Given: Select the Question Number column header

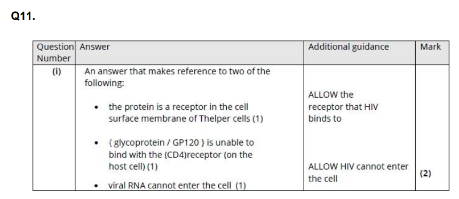Looking at the screenshot, I should (x=54, y=53).
